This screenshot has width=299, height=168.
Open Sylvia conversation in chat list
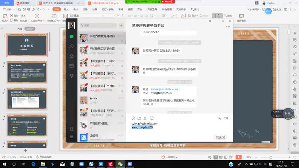102,100
